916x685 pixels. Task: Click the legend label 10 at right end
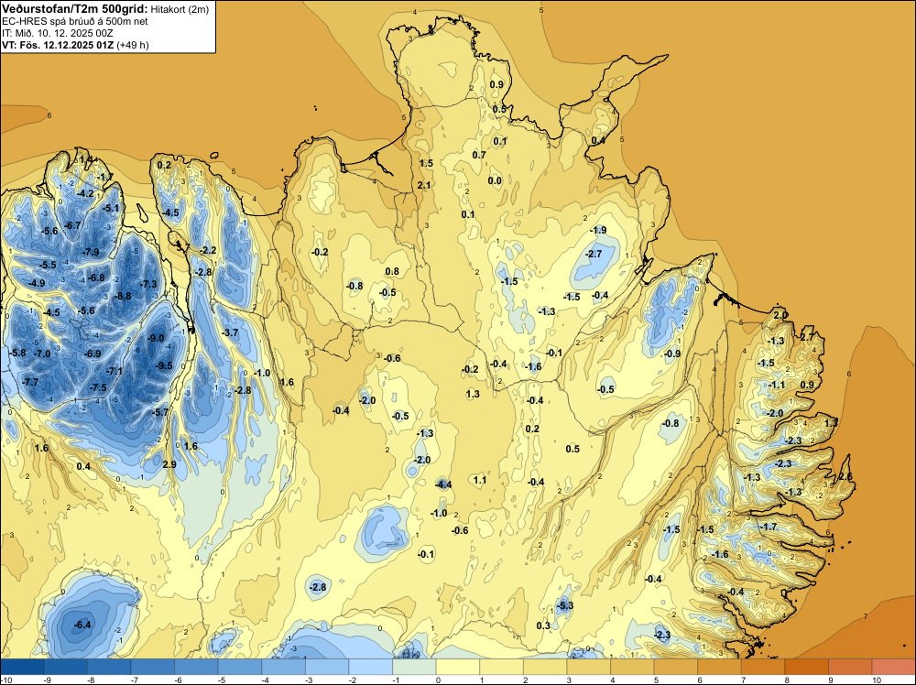coord(877,680)
